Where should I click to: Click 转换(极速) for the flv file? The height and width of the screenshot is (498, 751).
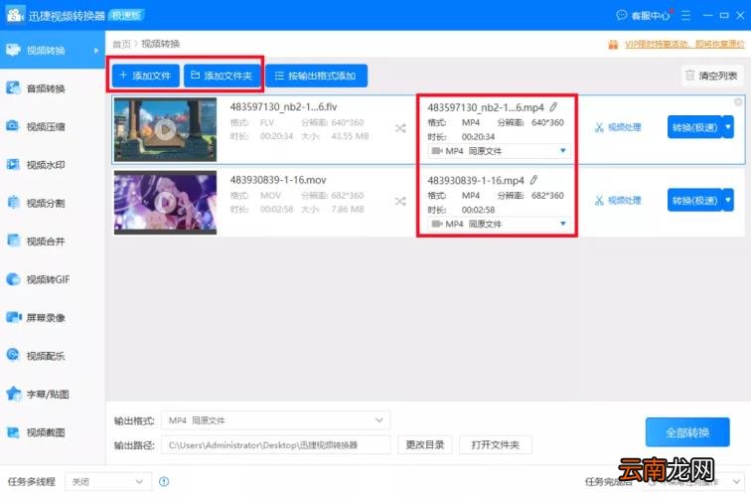pos(694,127)
